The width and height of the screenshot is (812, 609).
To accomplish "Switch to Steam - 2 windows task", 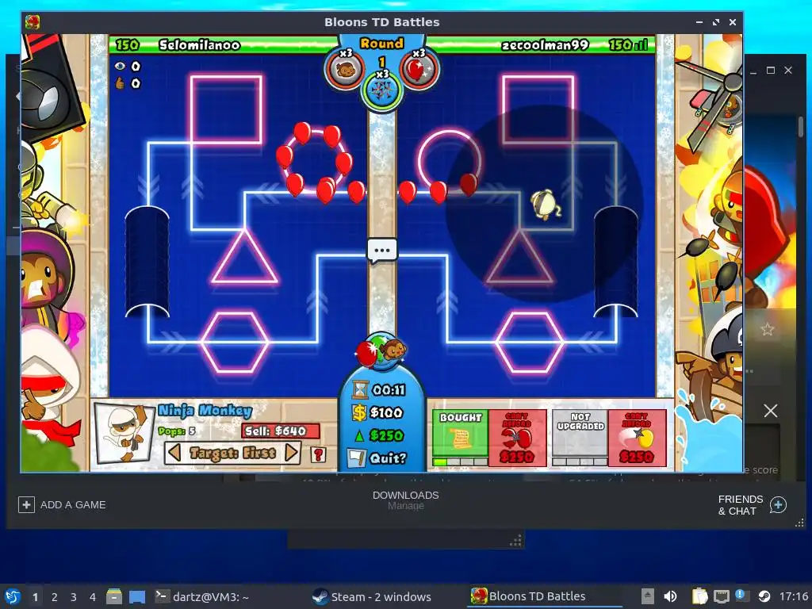I will pyautogui.click(x=371, y=596).
